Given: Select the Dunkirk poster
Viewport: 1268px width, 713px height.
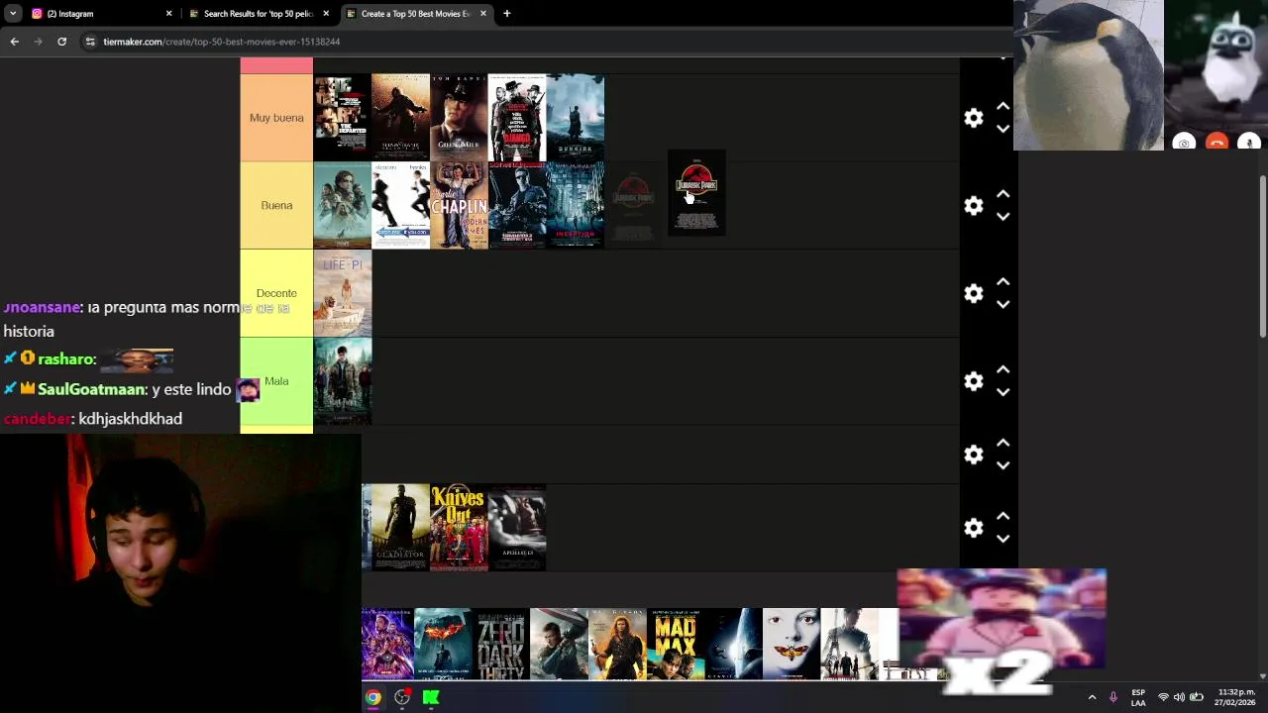Looking at the screenshot, I should 576,117.
